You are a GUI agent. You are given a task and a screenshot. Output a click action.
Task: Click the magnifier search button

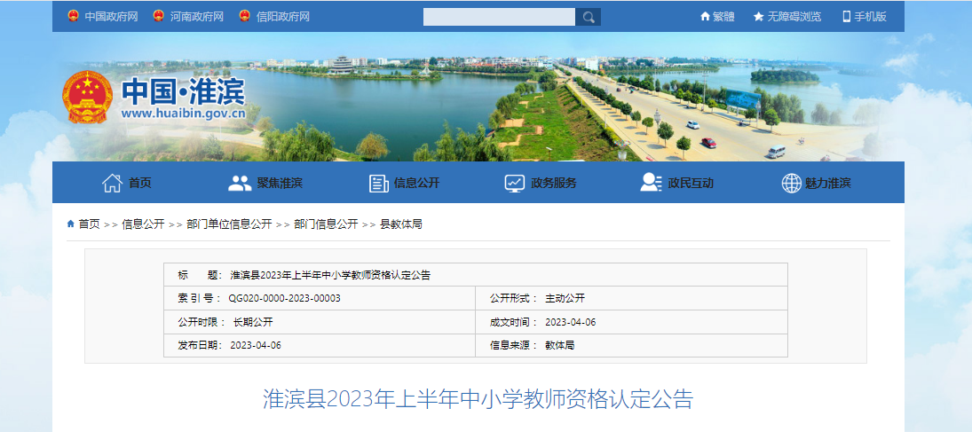pyautogui.click(x=588, y=17)
